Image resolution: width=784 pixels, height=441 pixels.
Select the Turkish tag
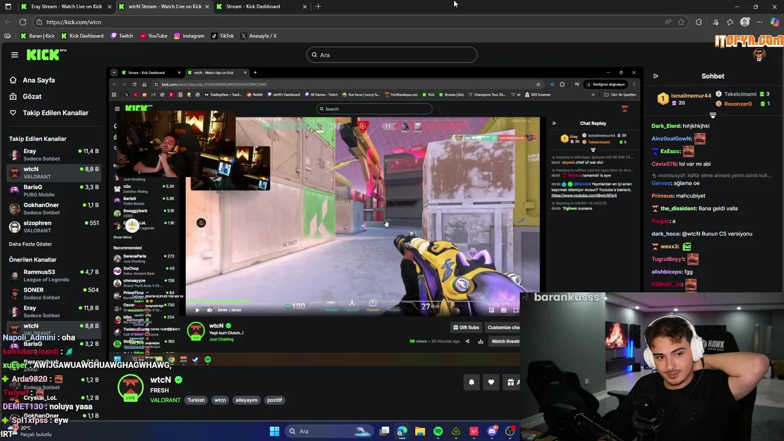(x=196, y=400)
